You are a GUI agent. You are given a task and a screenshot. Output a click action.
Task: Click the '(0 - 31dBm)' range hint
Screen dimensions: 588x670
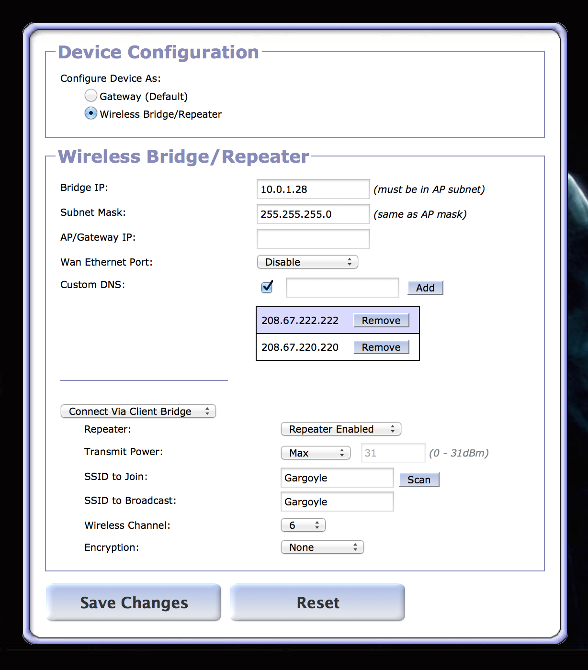point(459,453)
